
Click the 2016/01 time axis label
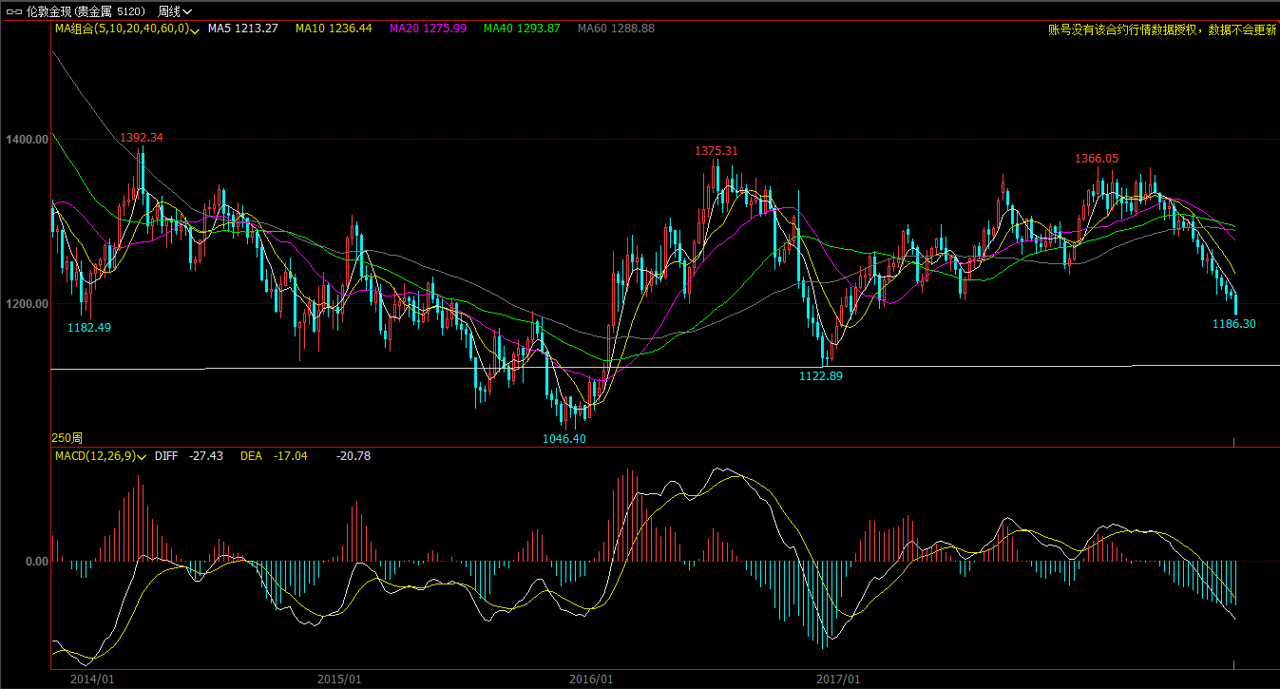[x=590, y=679]
